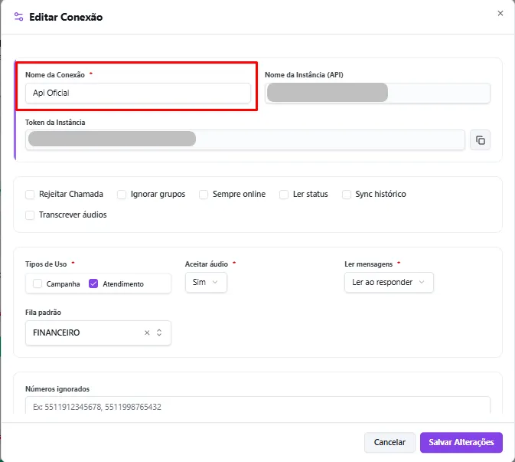This screenshot has width=515, height=462.
Task: Toggle Sempre online checkbox
Action: tap(204, 195)
